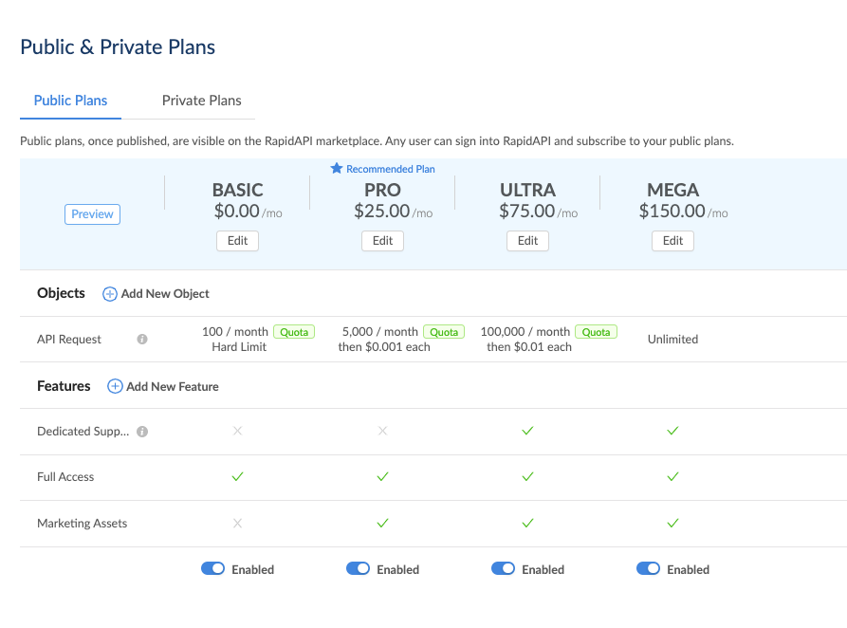Click Edit under the MEGA plan

[x=673, y=241]
